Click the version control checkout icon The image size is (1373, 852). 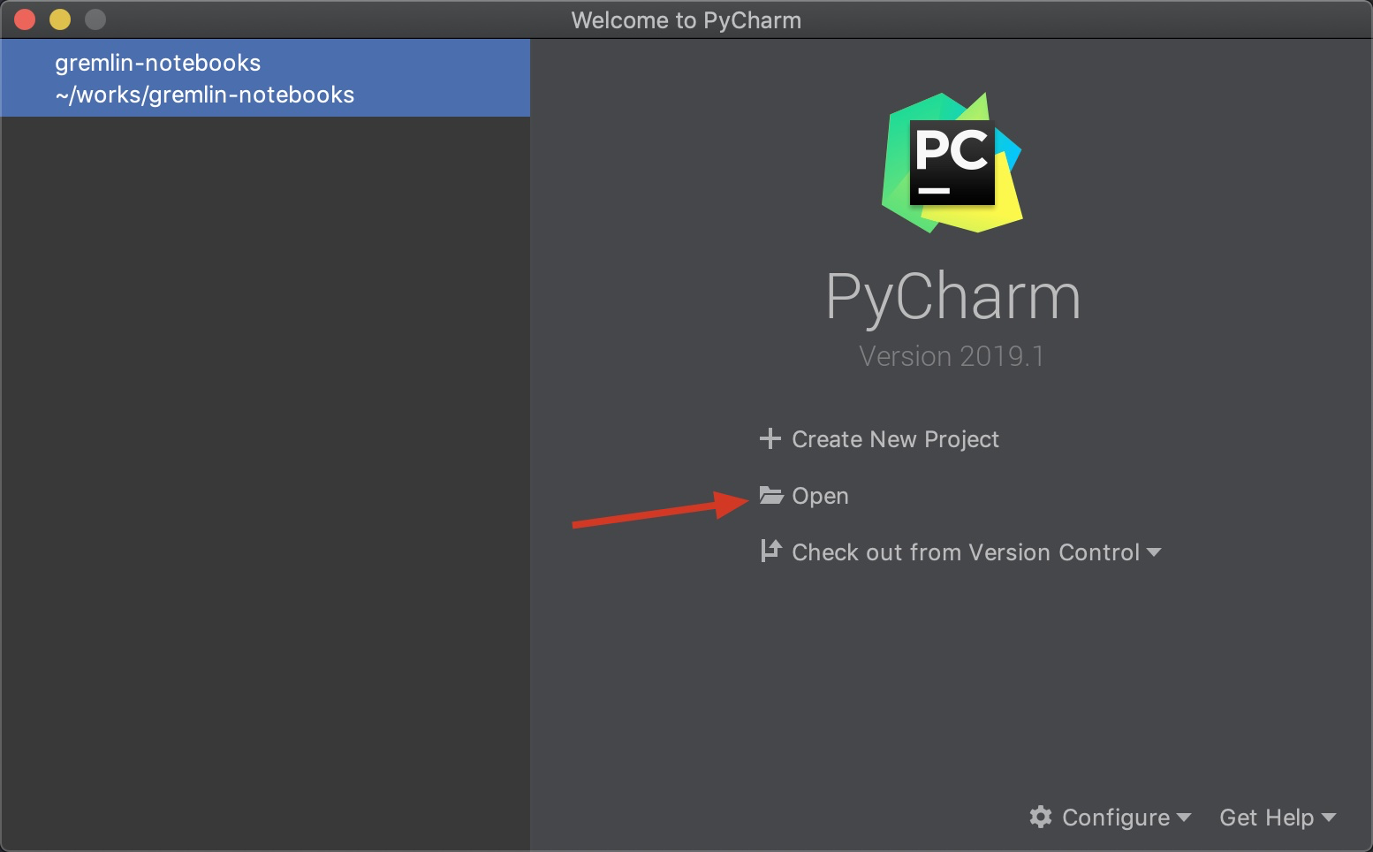pos(770,551)
